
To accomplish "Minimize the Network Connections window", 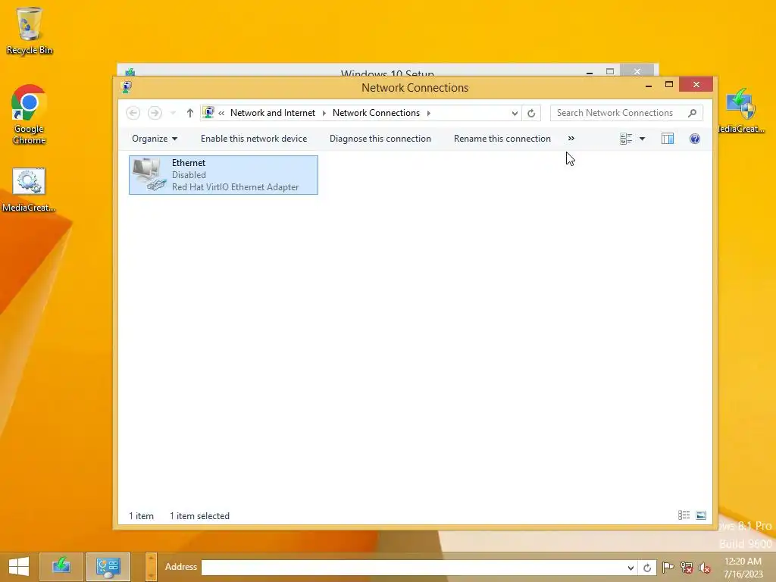I will point(649,85).
